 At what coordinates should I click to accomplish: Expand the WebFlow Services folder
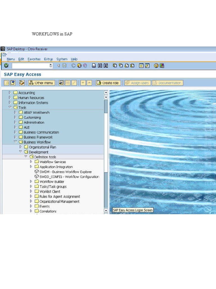tap(31, 162)
